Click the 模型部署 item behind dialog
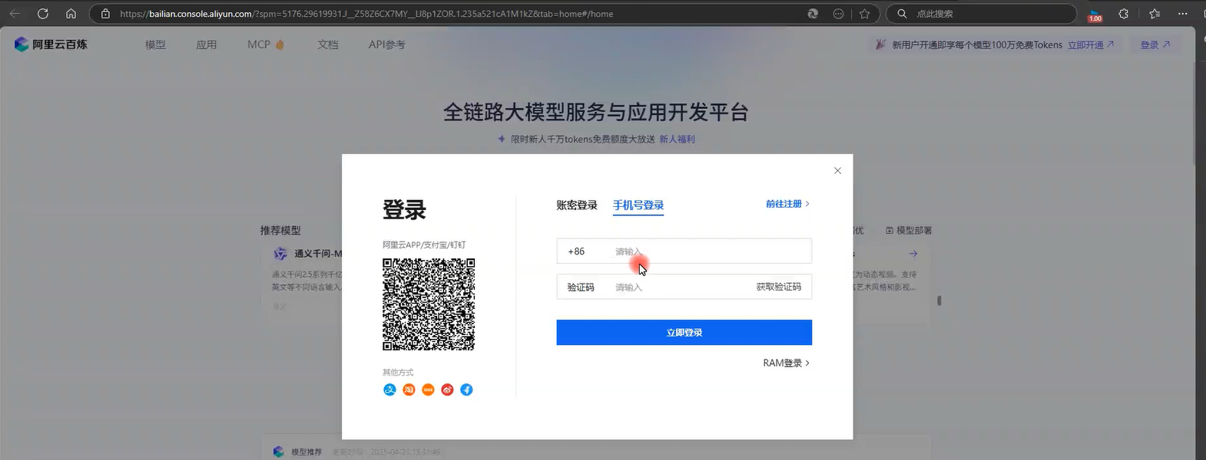The width and height of the screenshot is (1206, 460). (x=909, y=230)
